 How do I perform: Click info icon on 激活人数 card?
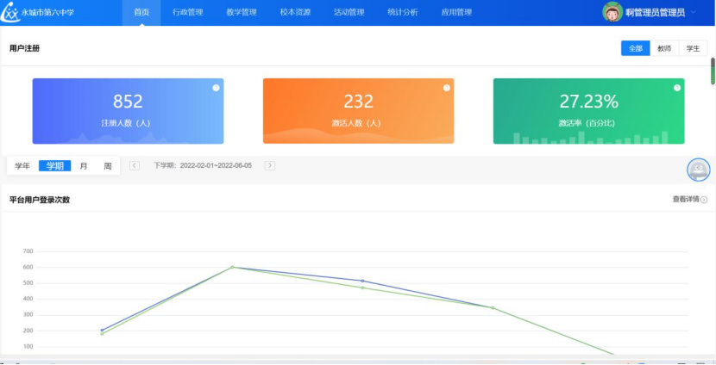[446, 88]
